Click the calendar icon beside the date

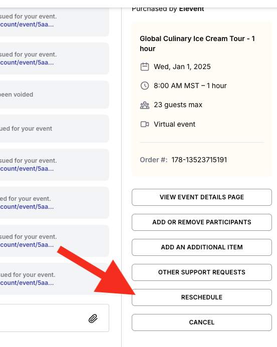(x=145, y=67)
